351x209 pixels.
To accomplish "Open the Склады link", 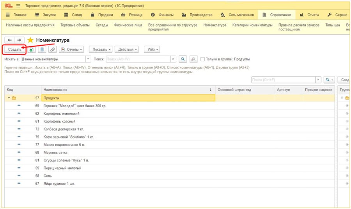I will coord(102,25).
